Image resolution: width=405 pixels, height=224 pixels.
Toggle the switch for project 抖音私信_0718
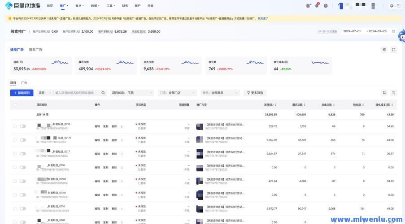23,126
